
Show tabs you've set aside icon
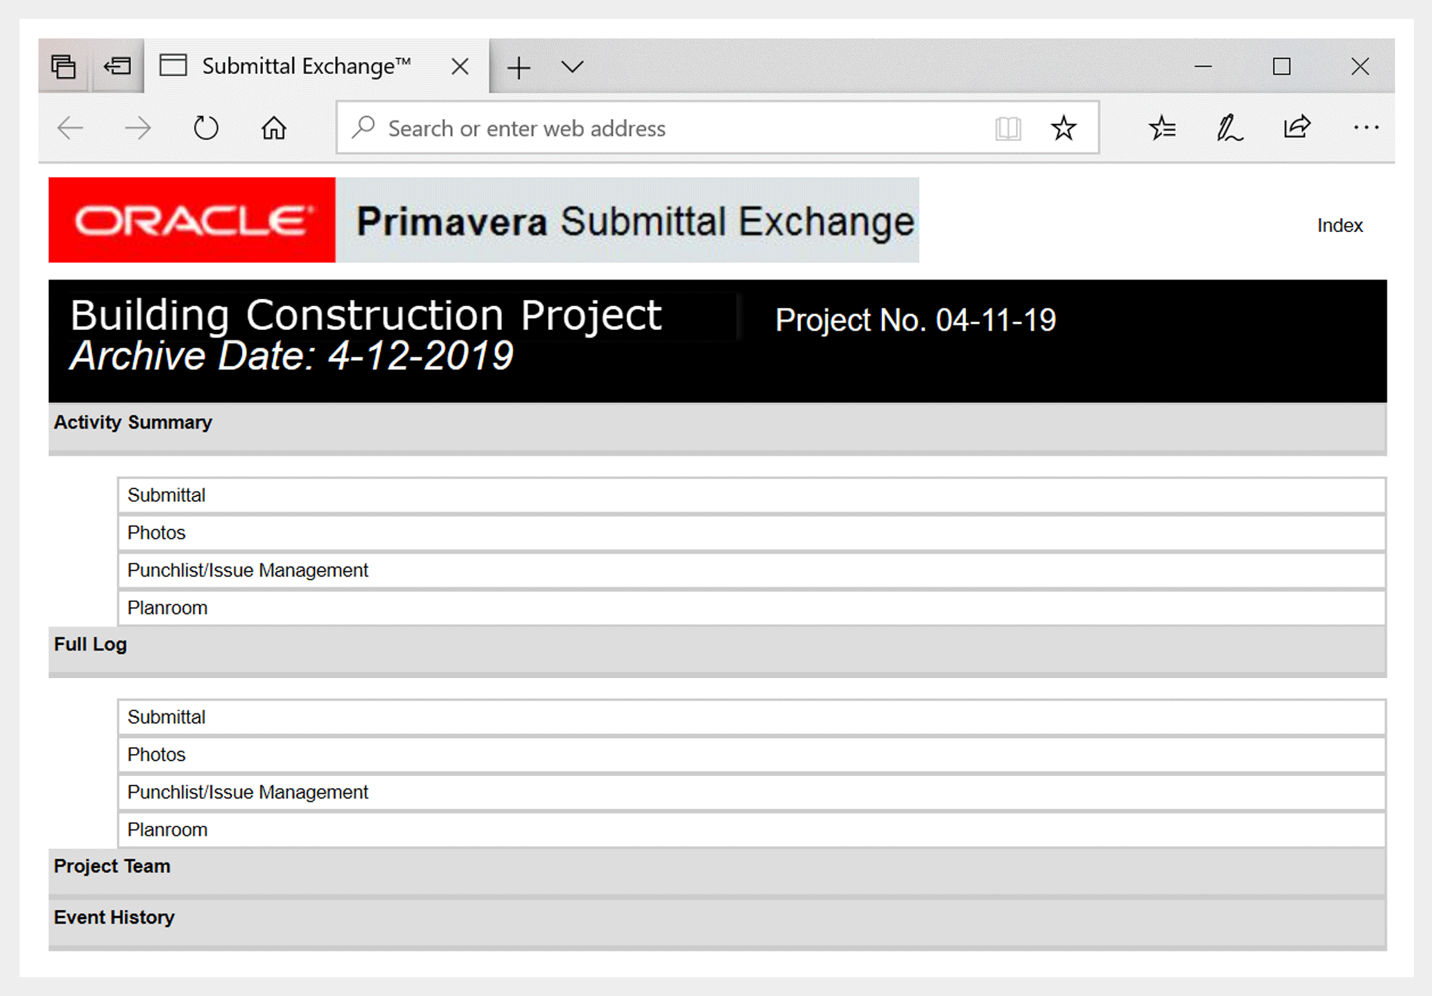click(x=63, y=66)
